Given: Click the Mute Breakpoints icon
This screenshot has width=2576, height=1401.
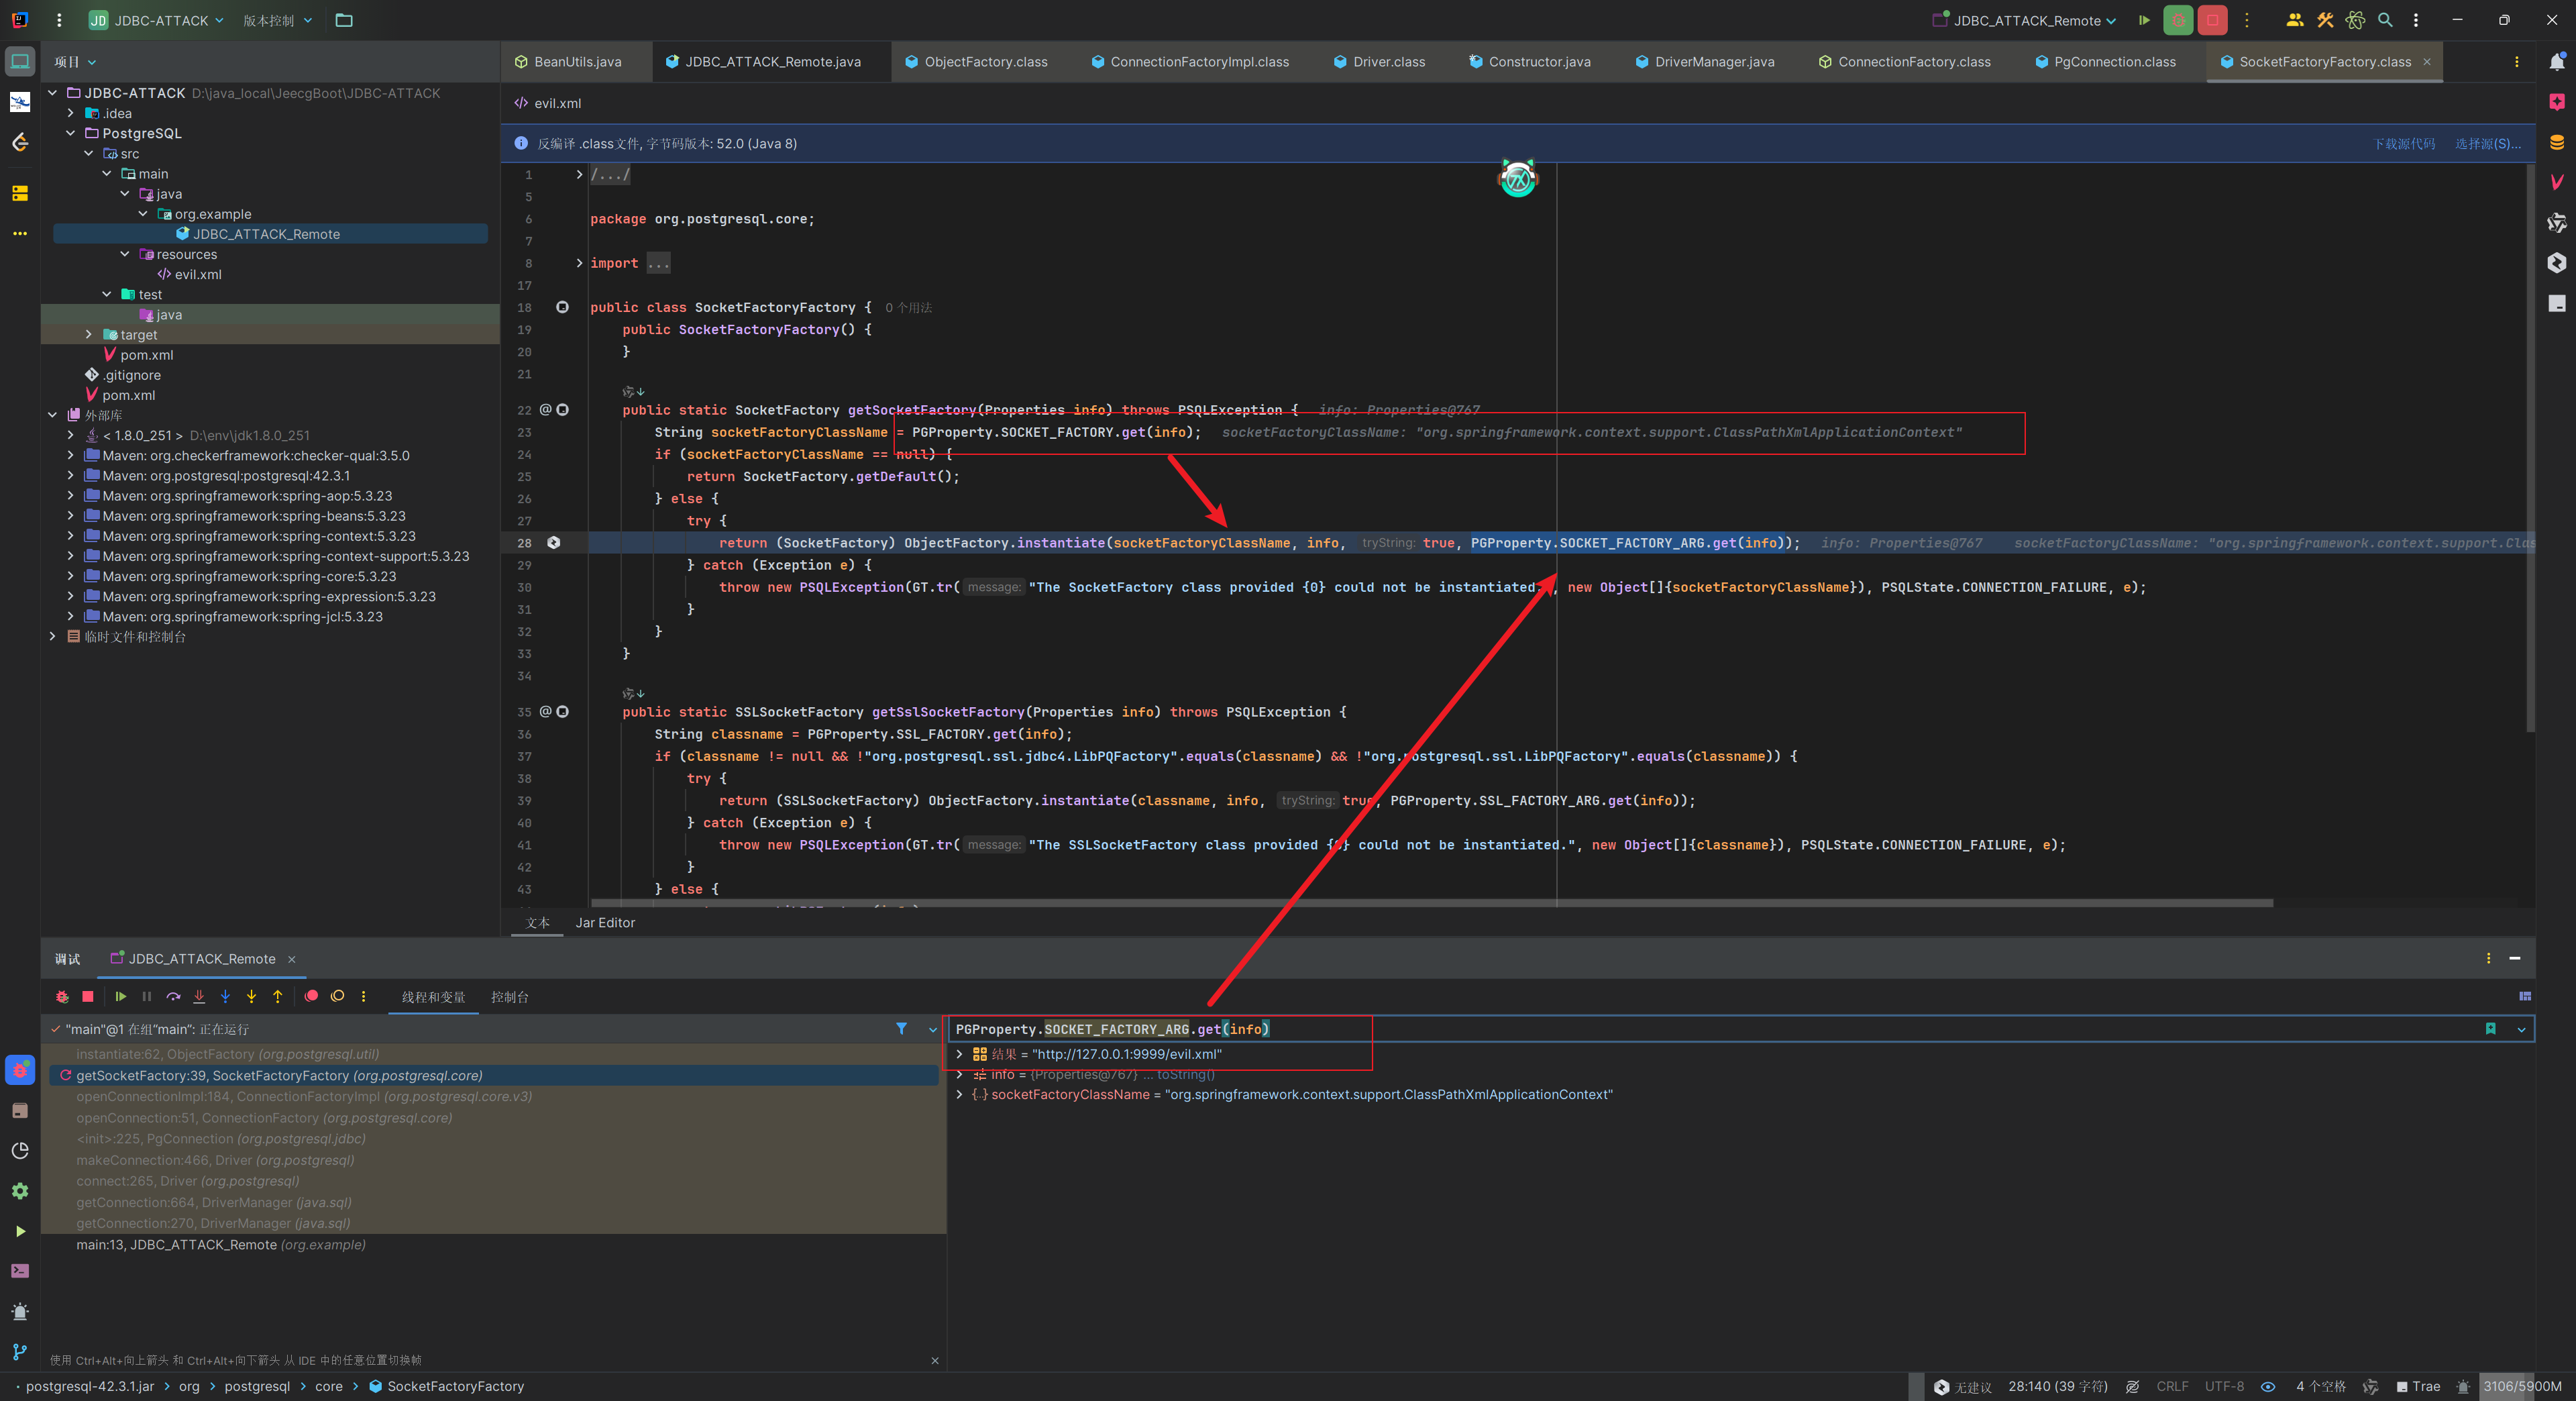Looking at the screenshot, I should 338,997.
